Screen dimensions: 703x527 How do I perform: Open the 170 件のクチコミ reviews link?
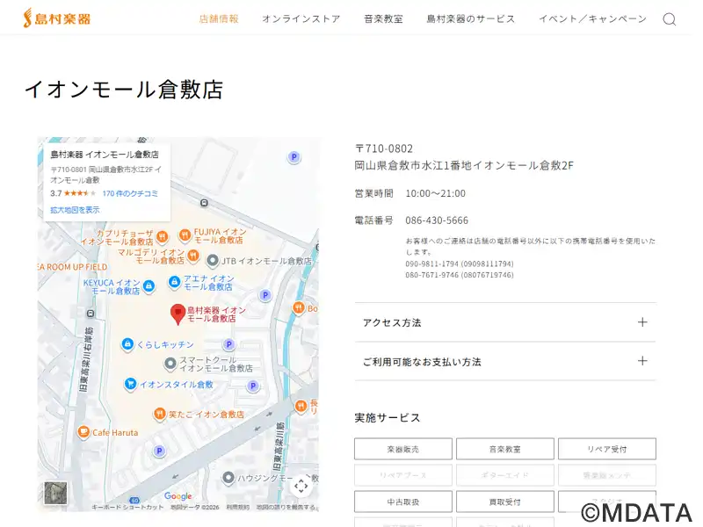coord(130,193)
